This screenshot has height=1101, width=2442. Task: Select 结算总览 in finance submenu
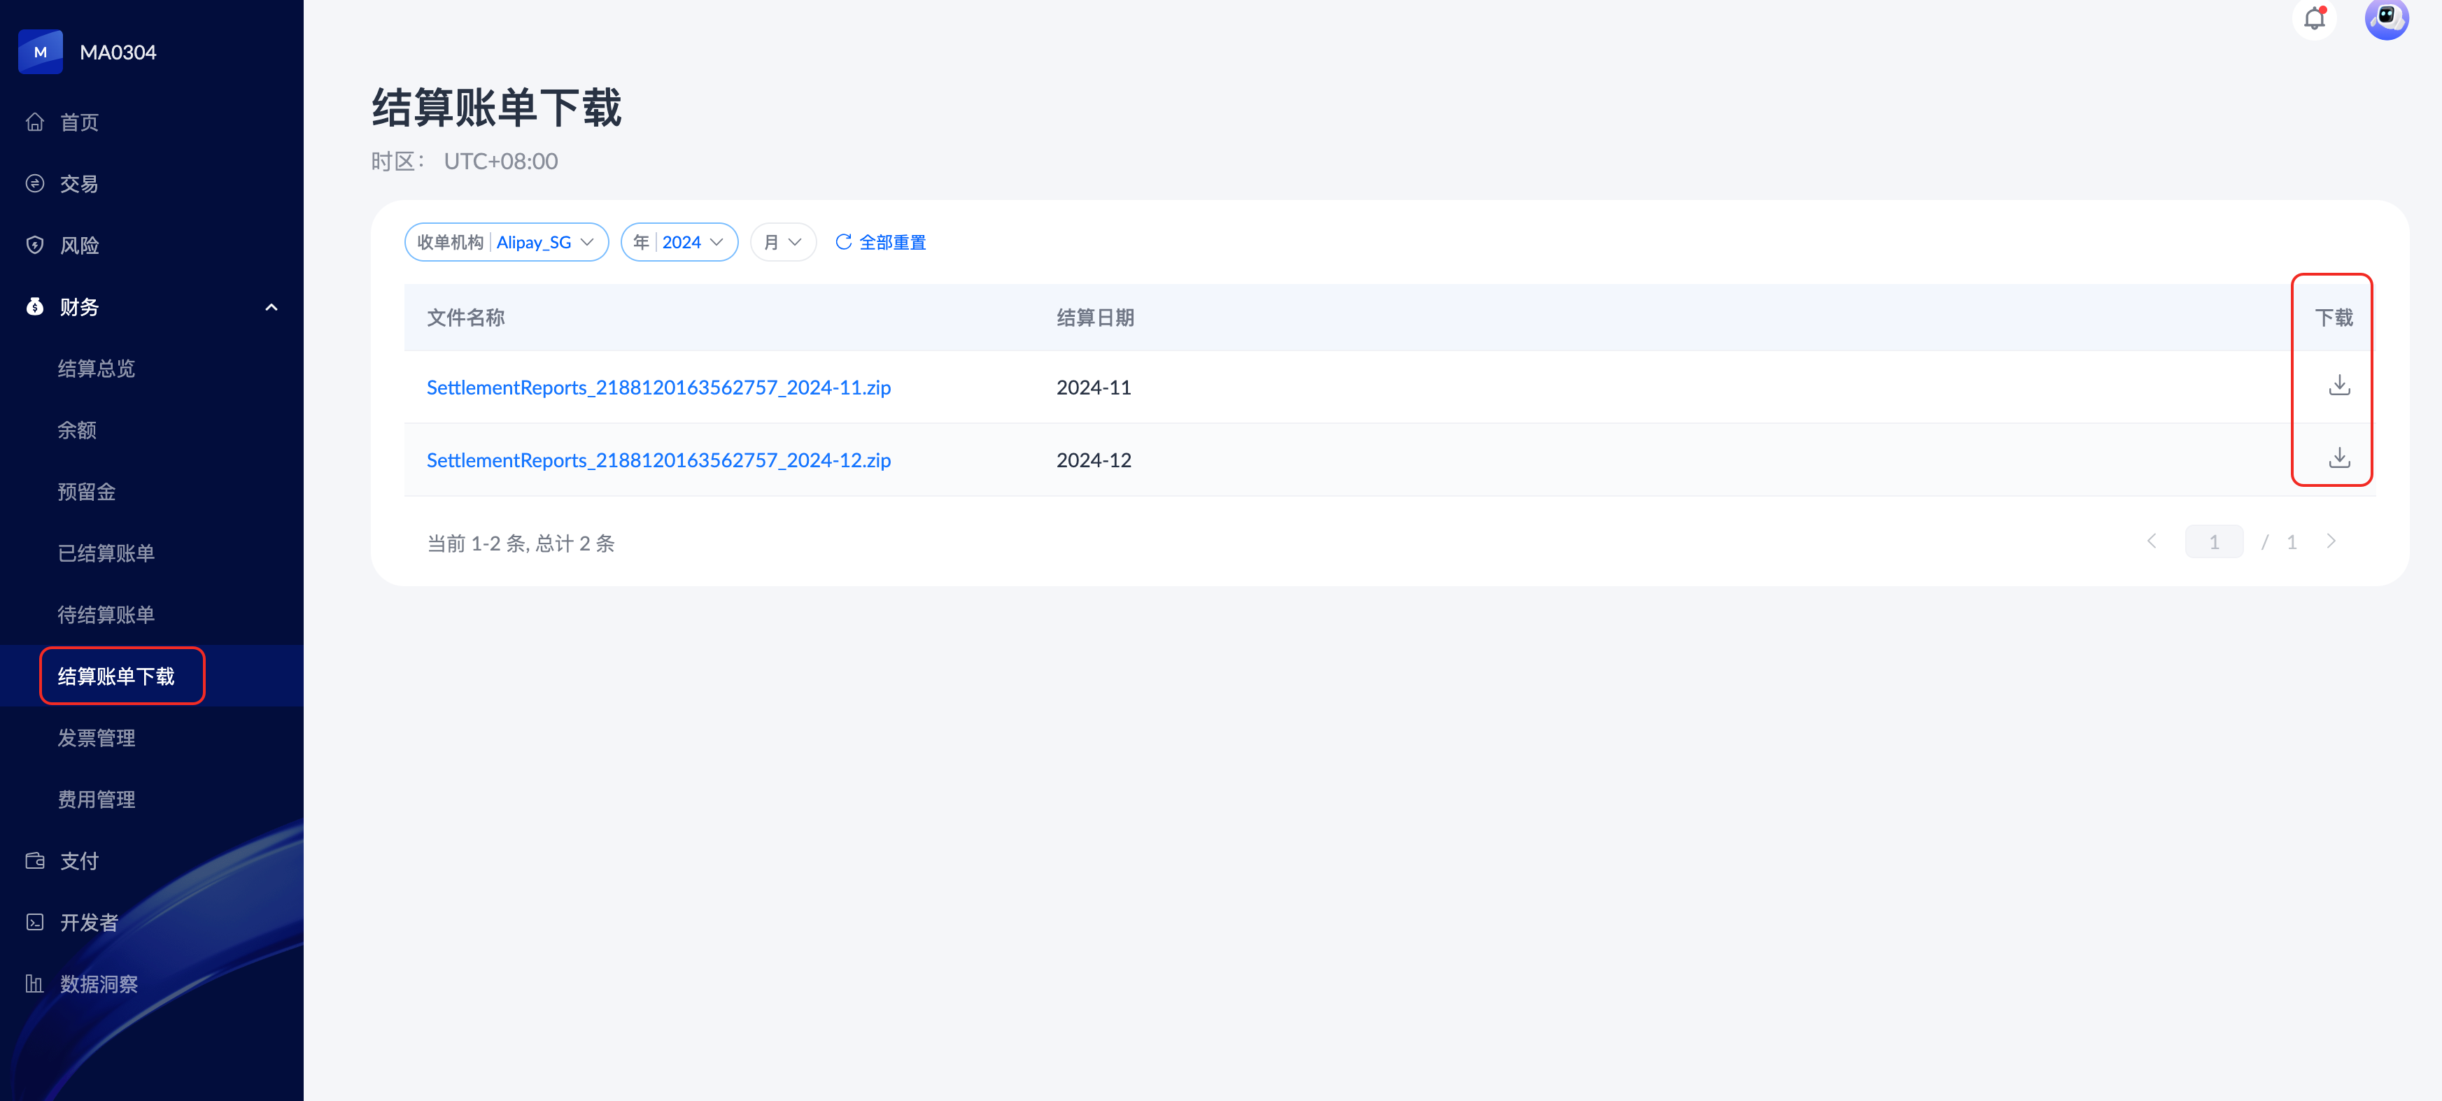(x=96, y=369)
